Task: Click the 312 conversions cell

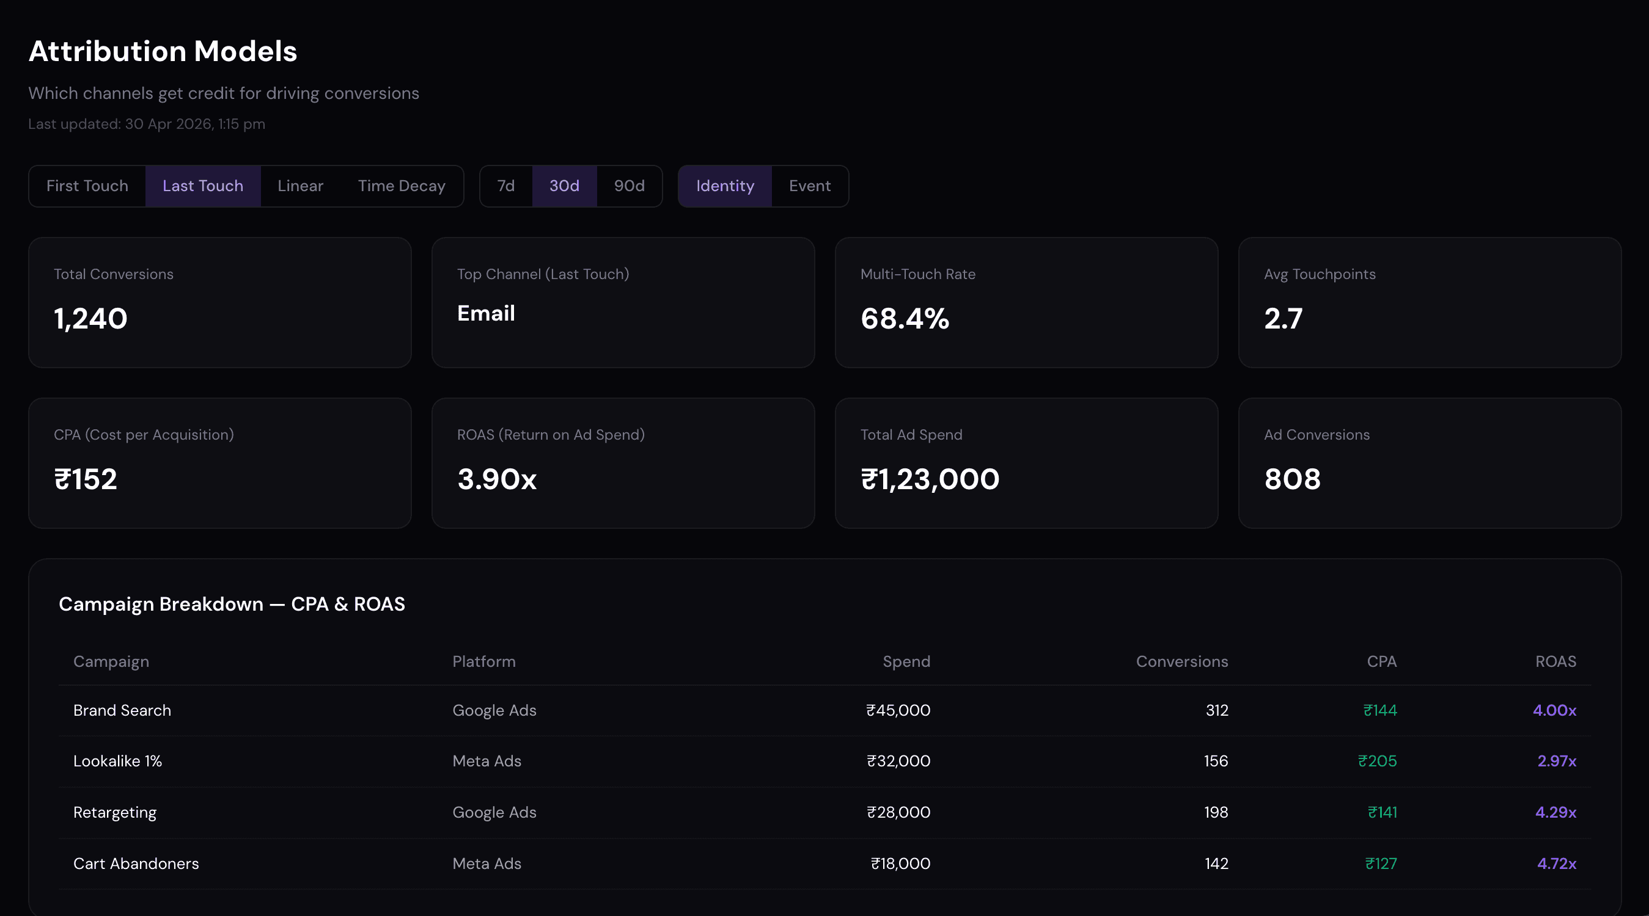Action: click(x=1216, y=711)
